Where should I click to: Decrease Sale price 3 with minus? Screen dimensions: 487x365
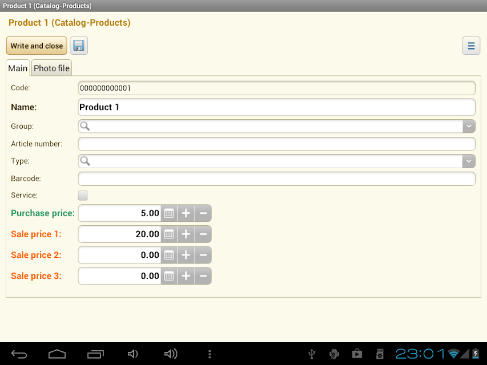[203, 276]
